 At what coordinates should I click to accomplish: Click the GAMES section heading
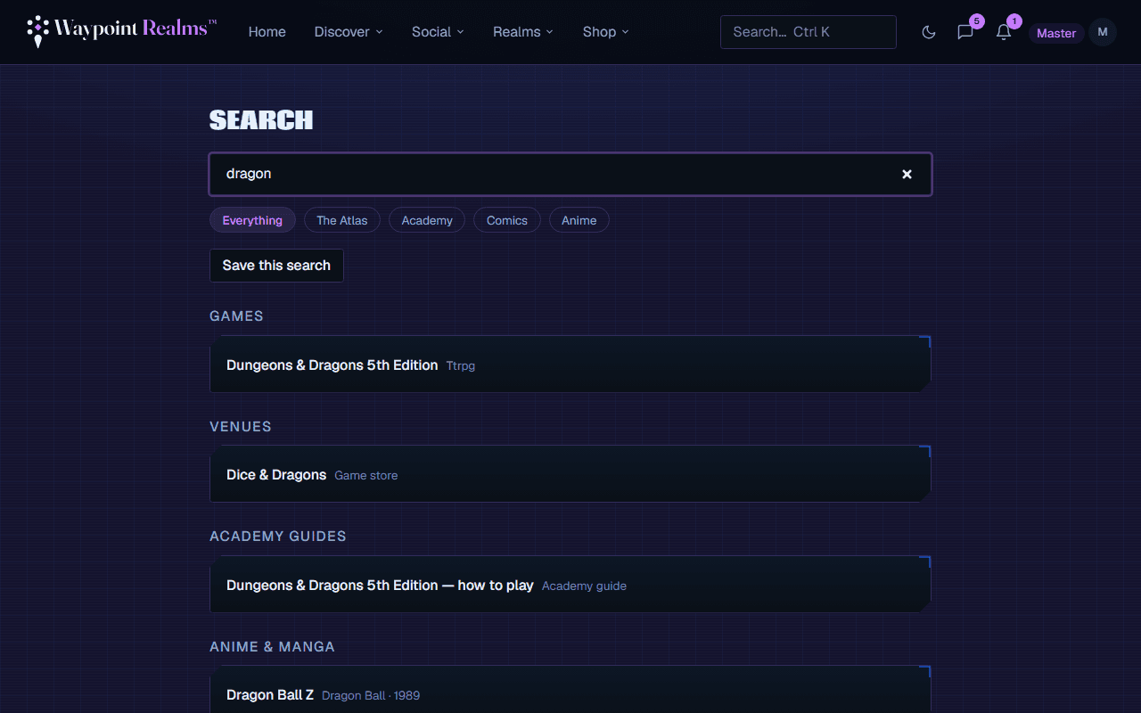(x=236, y=316)
